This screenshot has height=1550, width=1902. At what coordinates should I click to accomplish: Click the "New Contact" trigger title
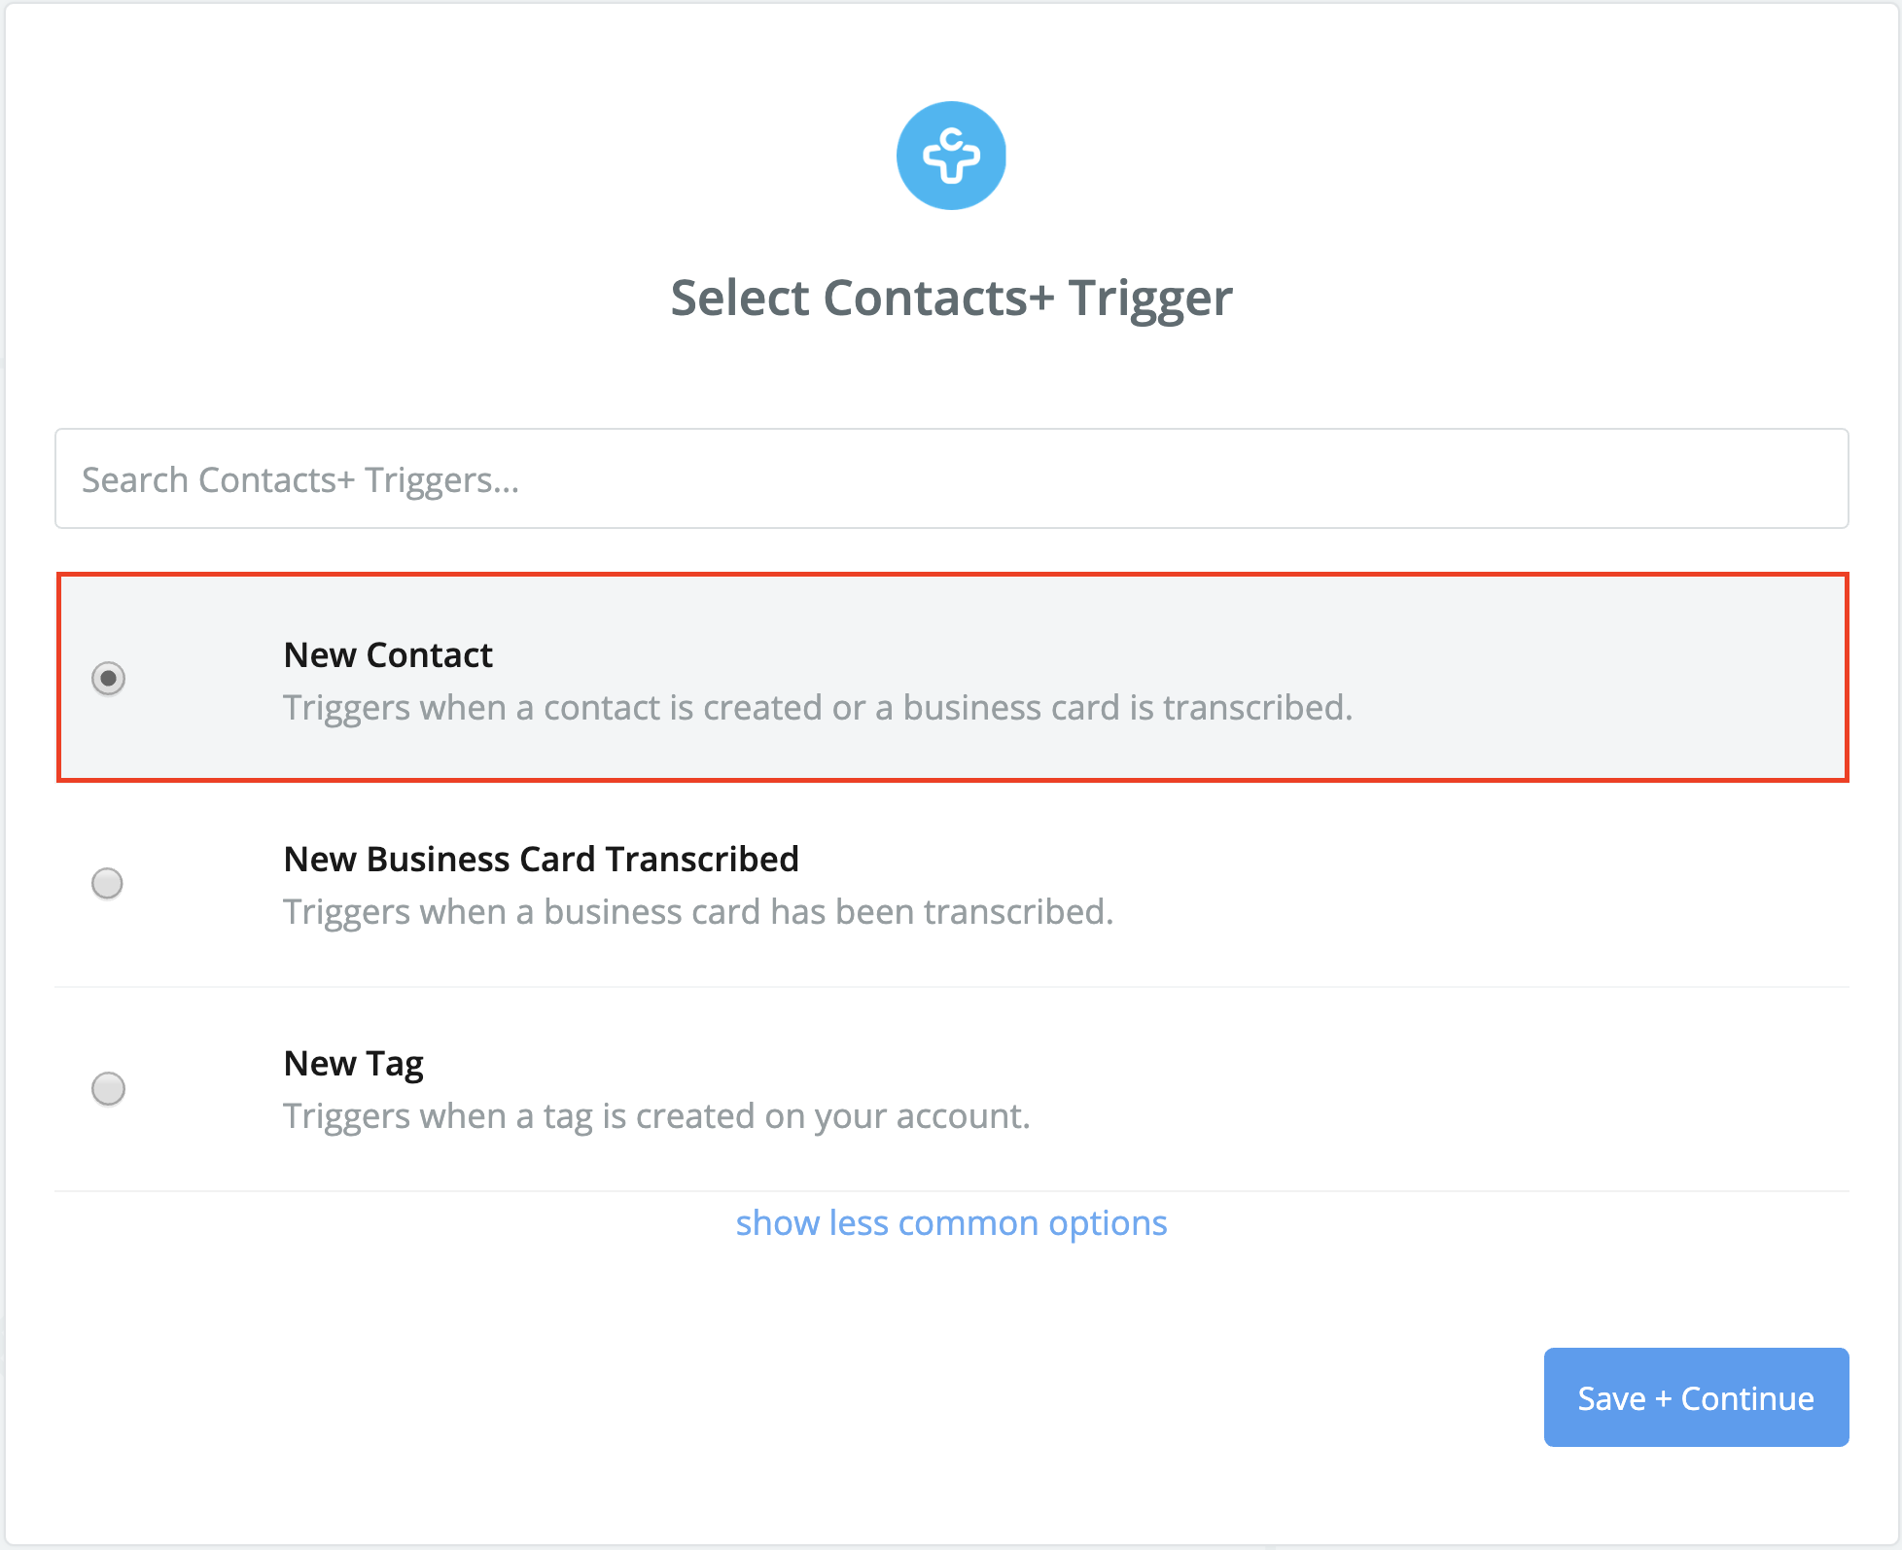point(388,654)
